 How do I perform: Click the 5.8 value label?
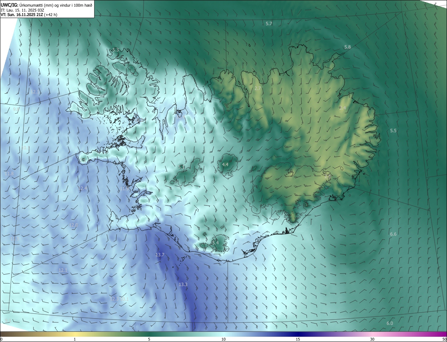pyautogui.click(x=347, y=47)
